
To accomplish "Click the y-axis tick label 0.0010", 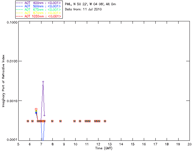I will point(12,101).
